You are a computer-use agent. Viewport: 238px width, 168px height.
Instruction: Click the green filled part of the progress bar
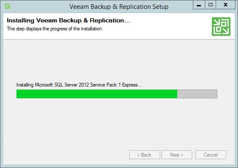tap(97, 94)
